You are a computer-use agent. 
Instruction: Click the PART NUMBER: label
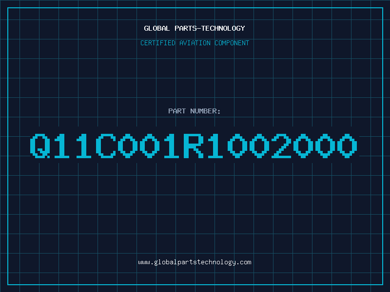[195, 111]
